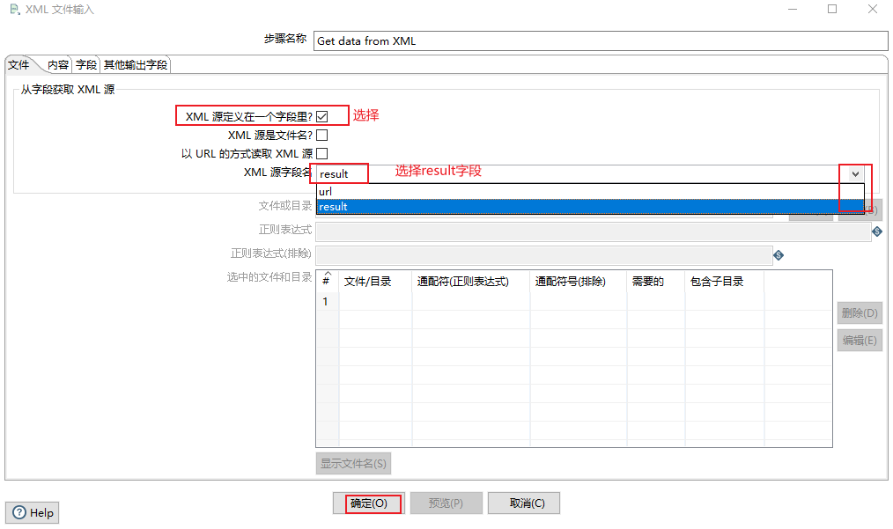893x529 pixels.
Task: Select the highlighted result option
Action: click(352, 206)
